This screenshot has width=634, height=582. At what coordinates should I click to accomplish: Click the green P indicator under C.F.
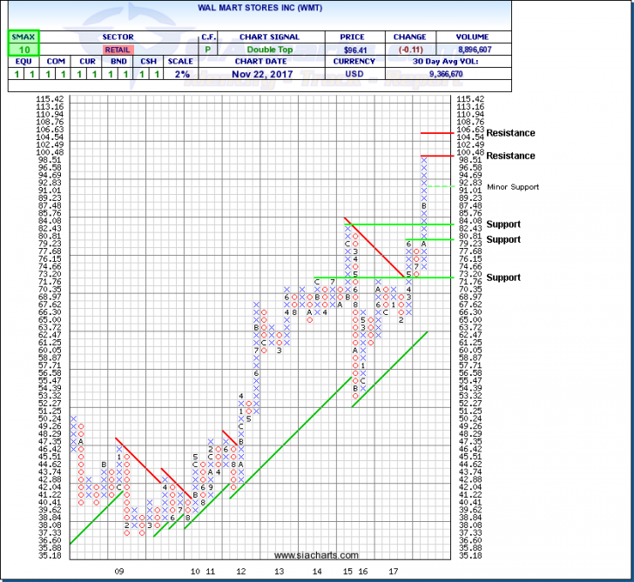pyautogui.click(x=207, y=50)
